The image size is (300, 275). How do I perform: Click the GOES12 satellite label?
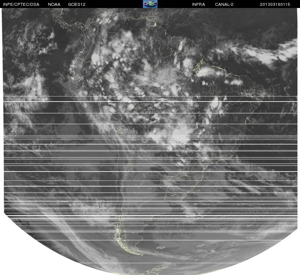tap(77, 4)
